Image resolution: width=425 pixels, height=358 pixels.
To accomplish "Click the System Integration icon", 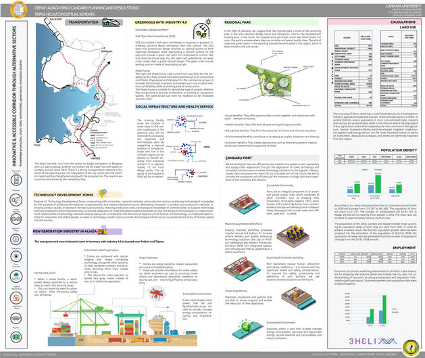I will (16, 219).
